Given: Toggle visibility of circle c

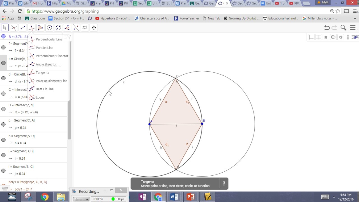Looking at the screenshot, I should coord(3,63).
